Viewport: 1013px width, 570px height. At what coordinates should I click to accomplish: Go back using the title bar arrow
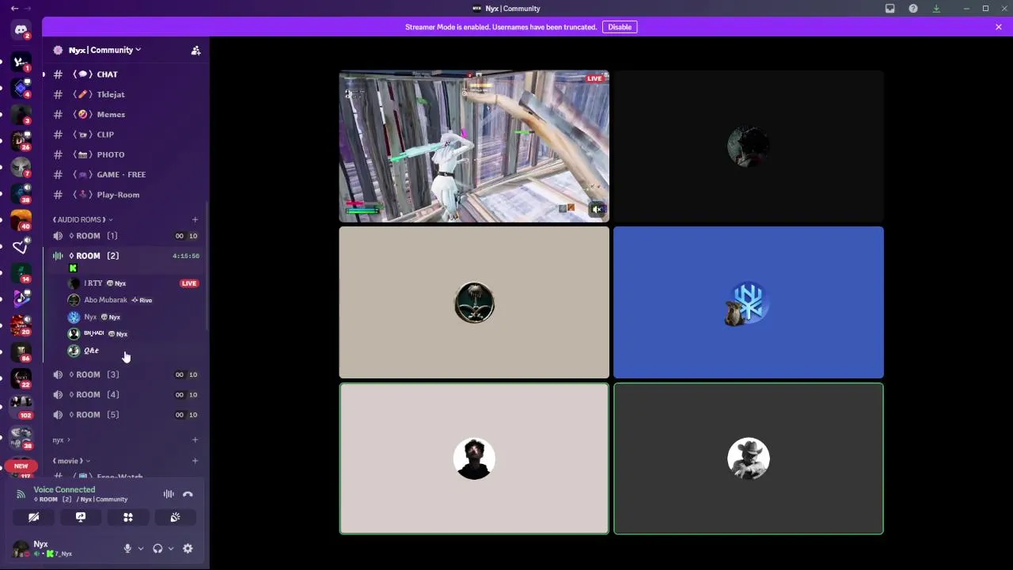point(14,9)
